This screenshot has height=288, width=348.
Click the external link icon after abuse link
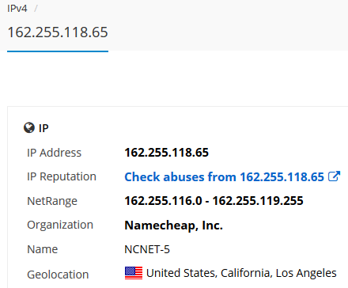click(334, 176)
